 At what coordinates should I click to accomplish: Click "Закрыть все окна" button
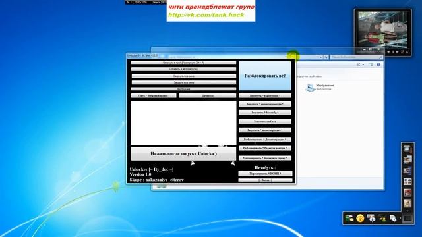183,82
